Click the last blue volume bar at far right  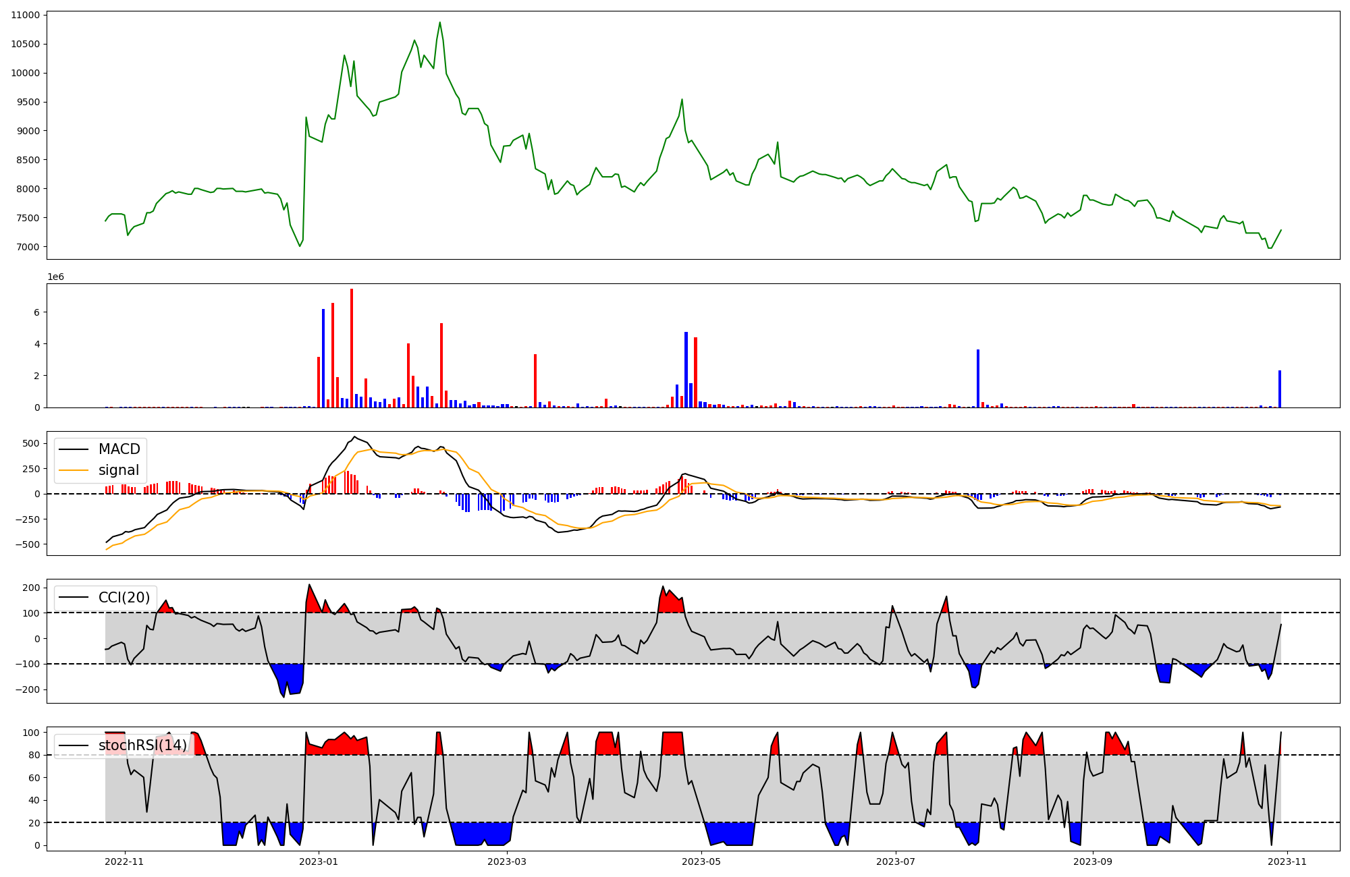coord(1279,389)
